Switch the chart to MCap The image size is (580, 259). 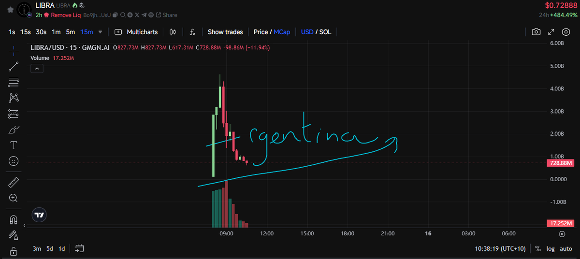(x=282, y=32)
